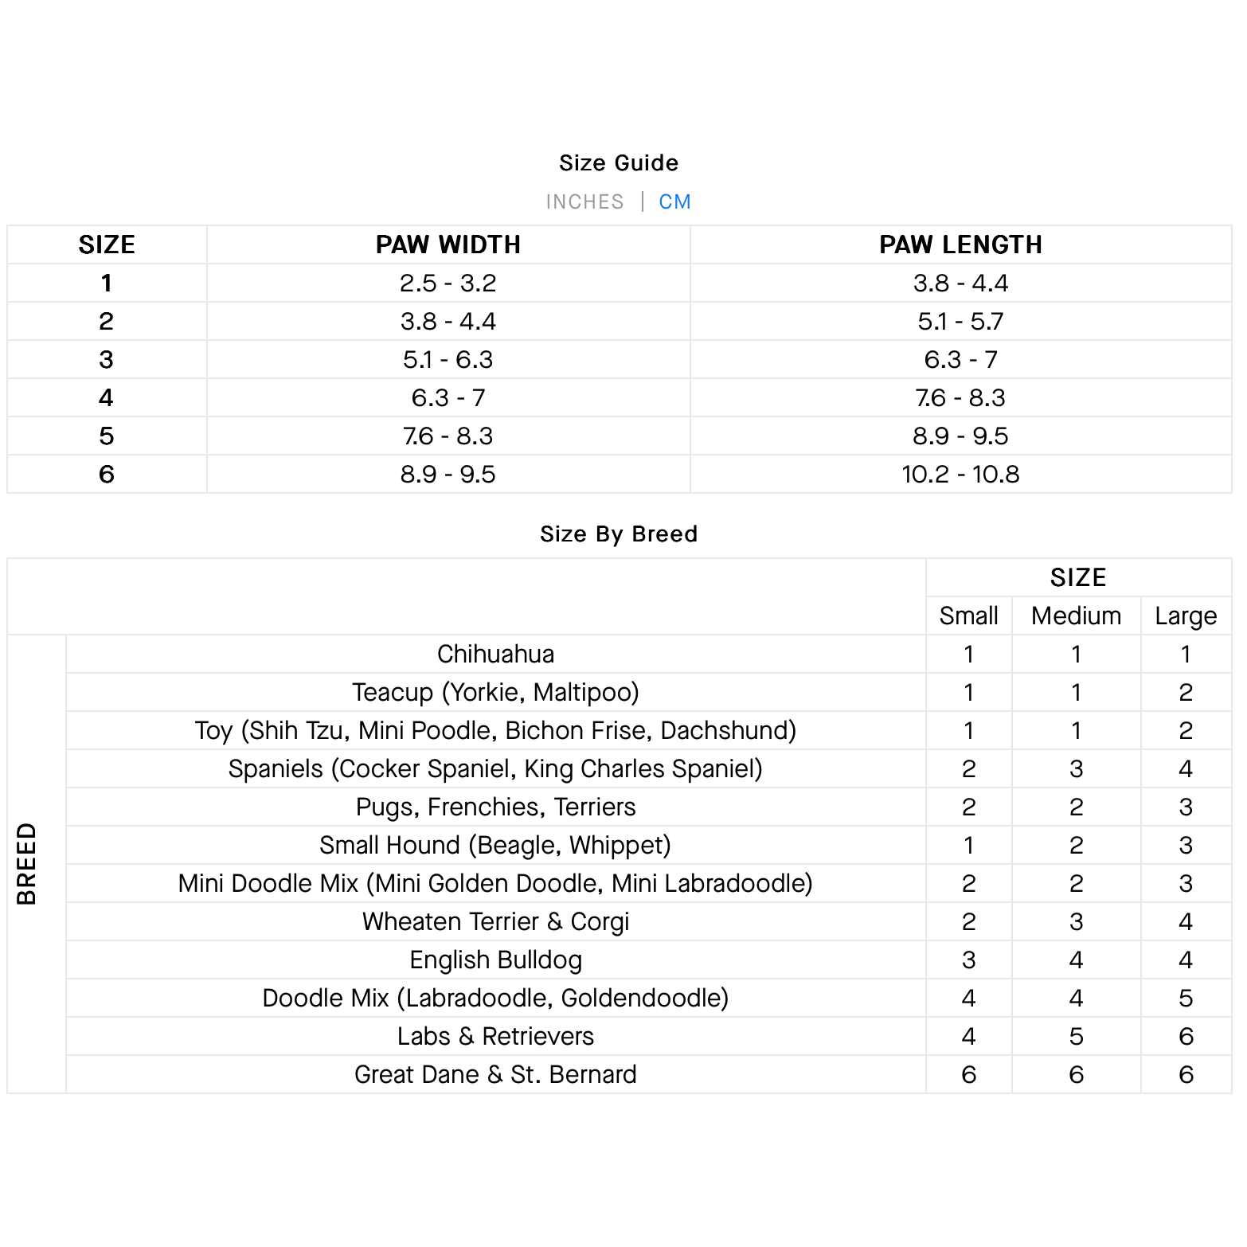This screenshot has width=1247, height=1247.
Task: Click the English Bulldog breed name
Action: pos(495,960)
